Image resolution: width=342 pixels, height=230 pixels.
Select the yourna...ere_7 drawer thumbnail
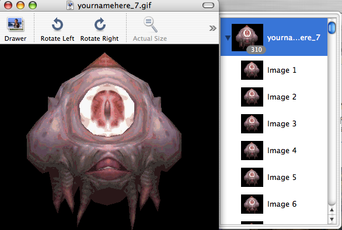[247, 37]
